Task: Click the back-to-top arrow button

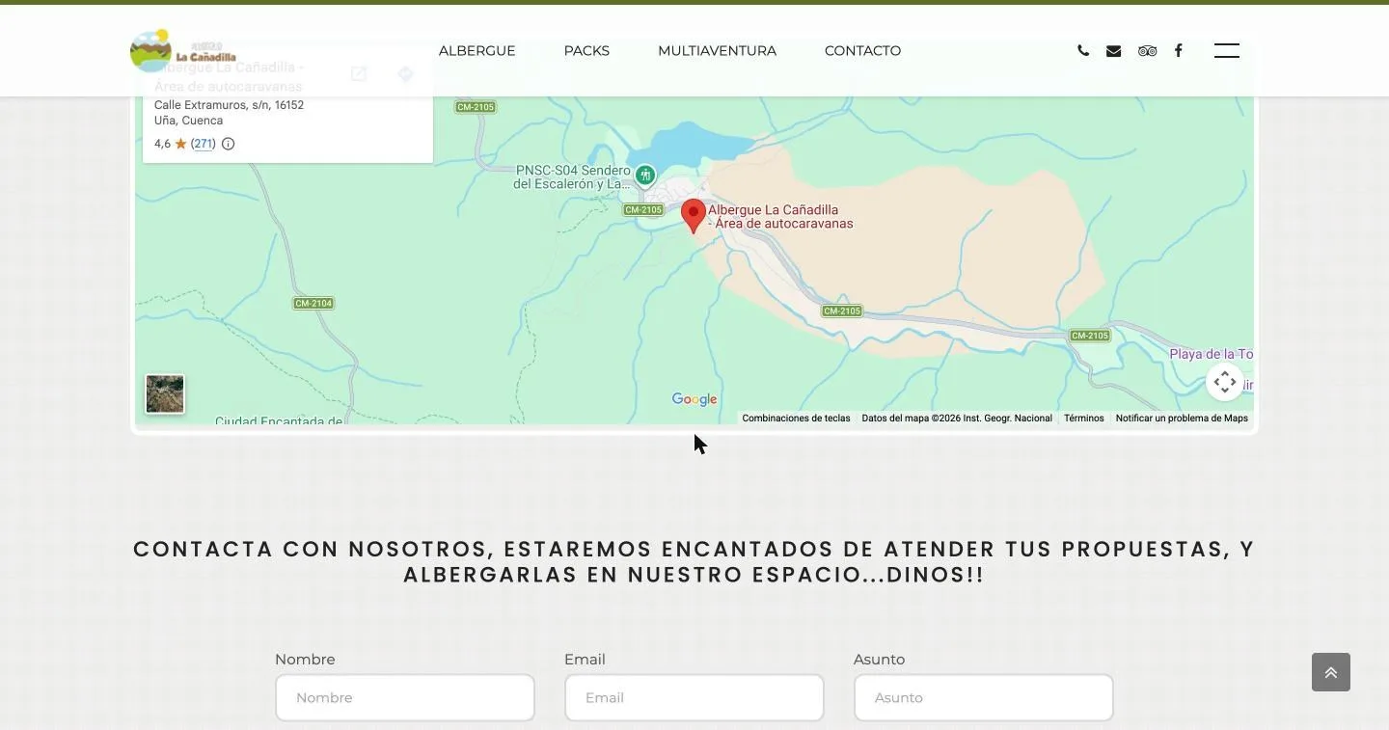Action: (1331, 672)
